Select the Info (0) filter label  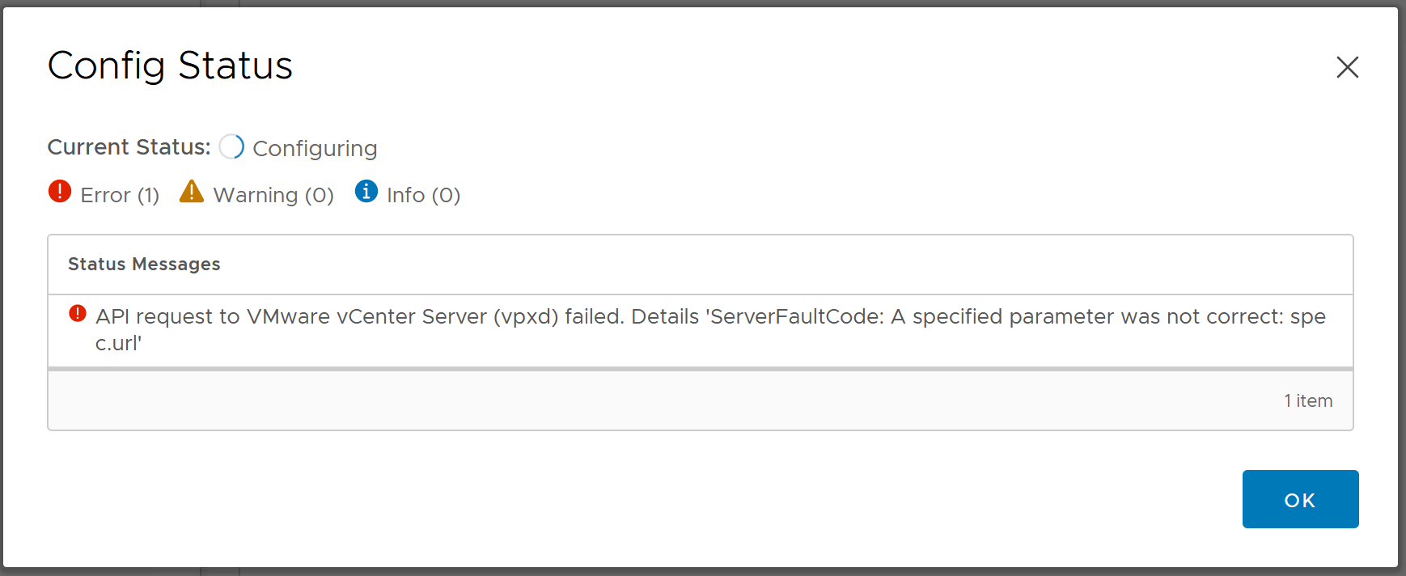(x=423, y=195)
